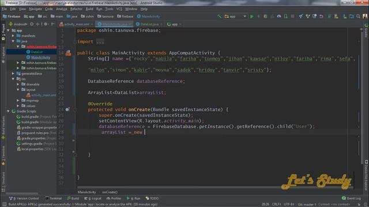Screen dimensions: 369x207
Task: Select MainActivity class in project tree
Action: (x=40, y=57)
